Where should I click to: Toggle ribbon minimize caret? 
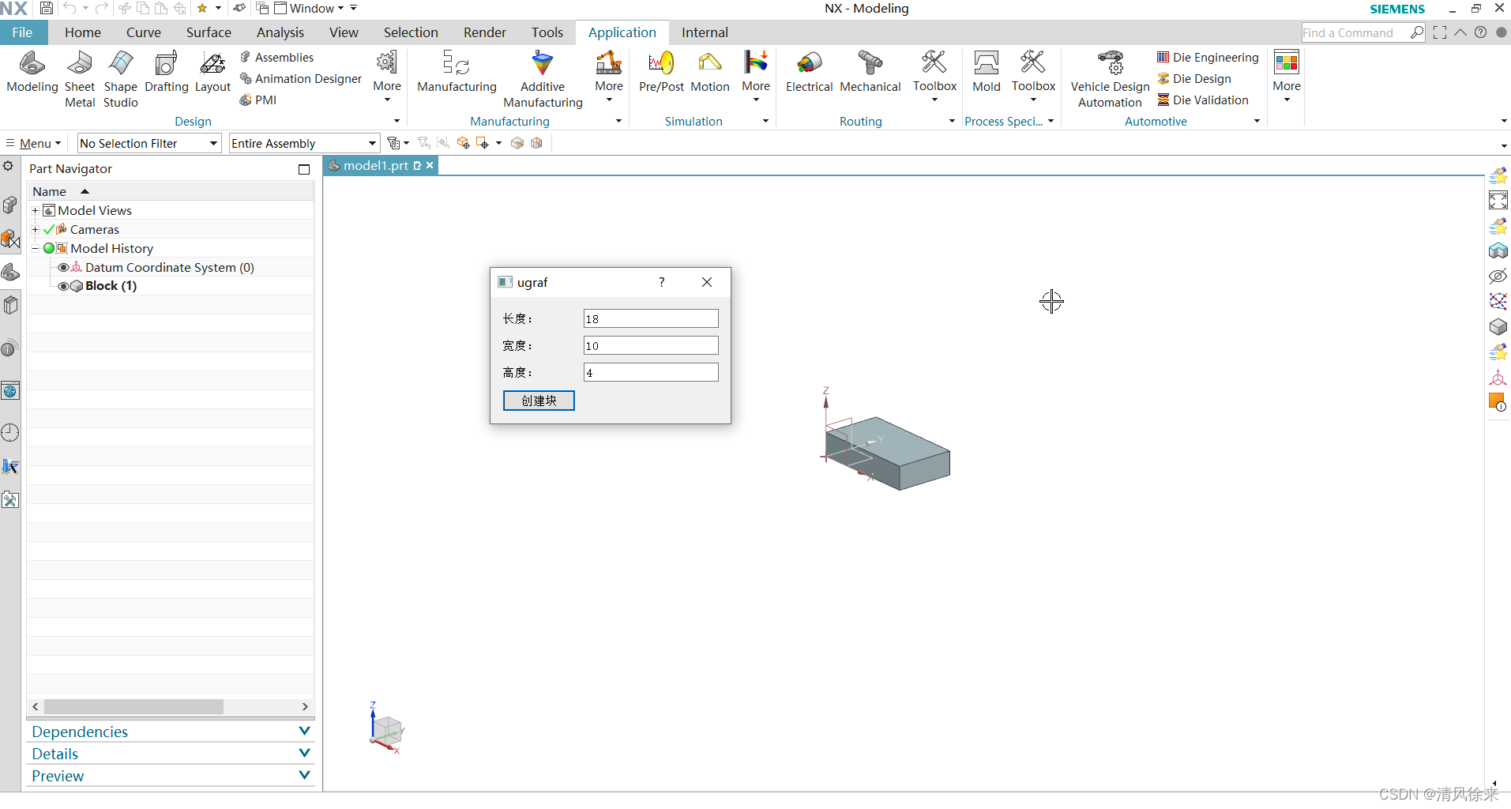(x=1460, y=32)
